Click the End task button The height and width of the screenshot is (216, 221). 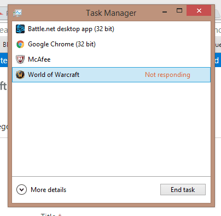[x=183, y=190]
